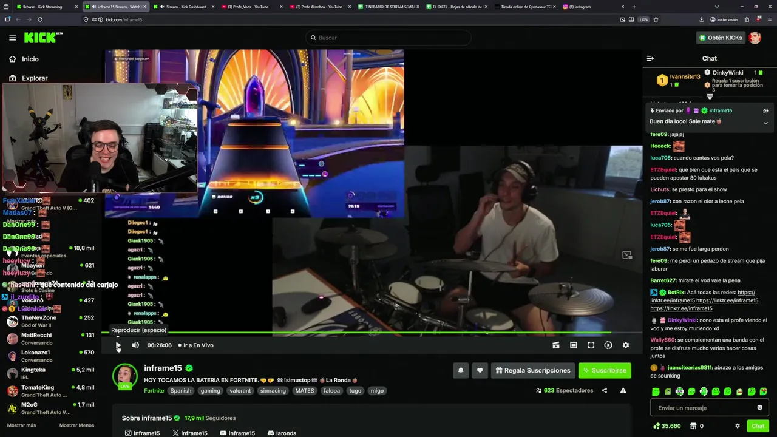Expand the gift leaderboard in chat
777x437 pixels.
click(x=710, y=97)
